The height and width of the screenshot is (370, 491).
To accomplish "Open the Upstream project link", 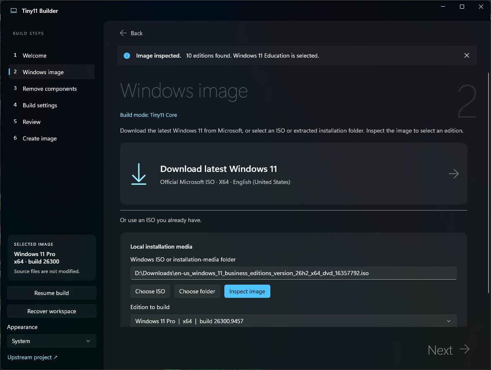I will tap(32, 357).
